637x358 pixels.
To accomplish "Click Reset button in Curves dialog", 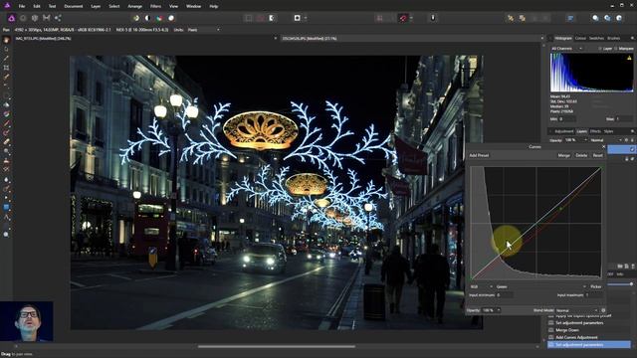I will [x=597, y=155].
